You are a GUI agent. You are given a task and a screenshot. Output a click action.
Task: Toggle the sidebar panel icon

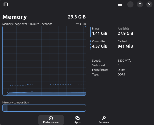pos(6,4)
